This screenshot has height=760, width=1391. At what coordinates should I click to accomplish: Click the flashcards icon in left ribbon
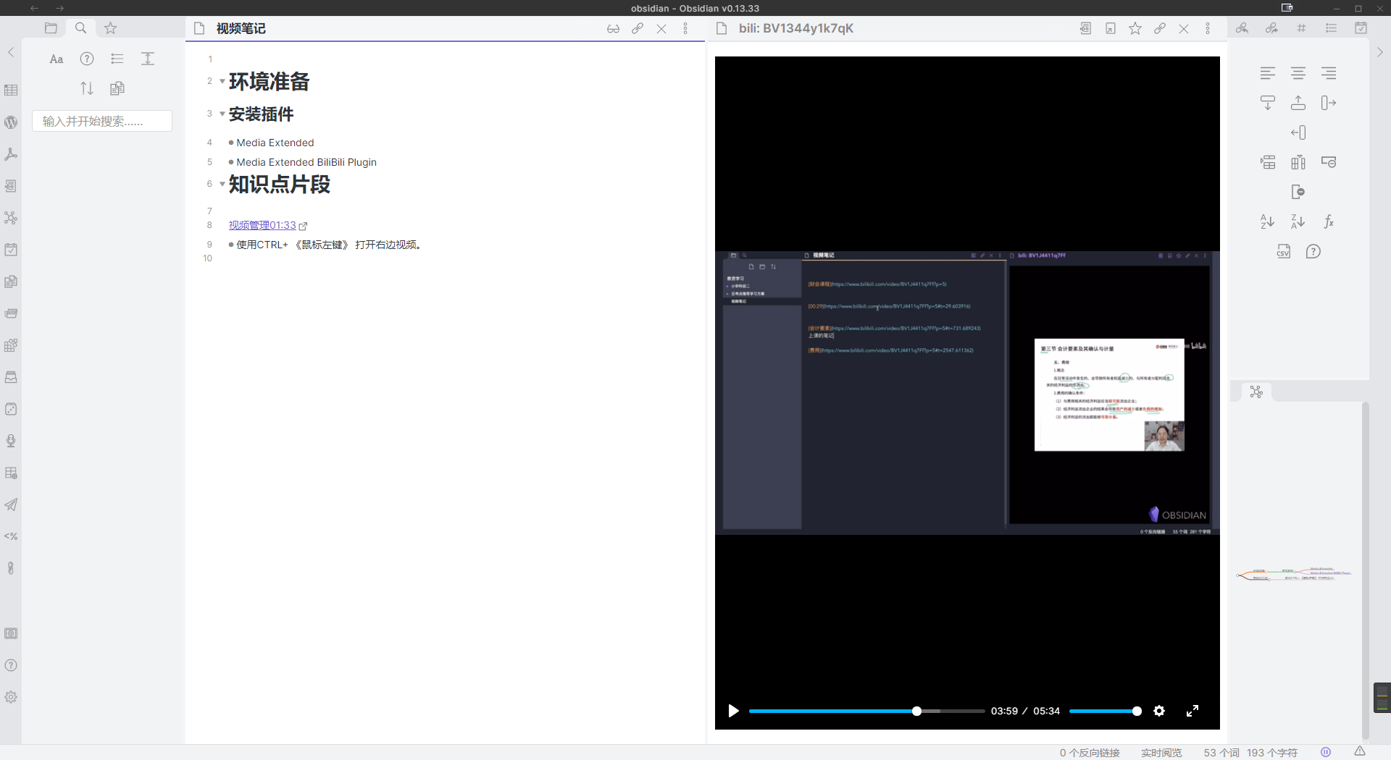(x=11, y=313)
